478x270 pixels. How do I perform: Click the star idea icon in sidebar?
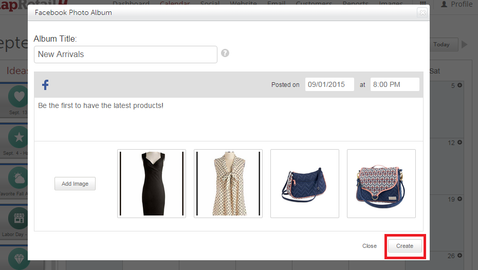(19, 137)
